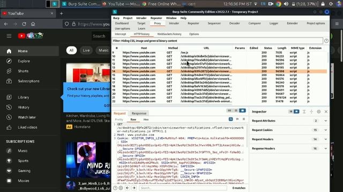Click the YouTube search box
The image size is (343, 192).
[x=100, y=36]
